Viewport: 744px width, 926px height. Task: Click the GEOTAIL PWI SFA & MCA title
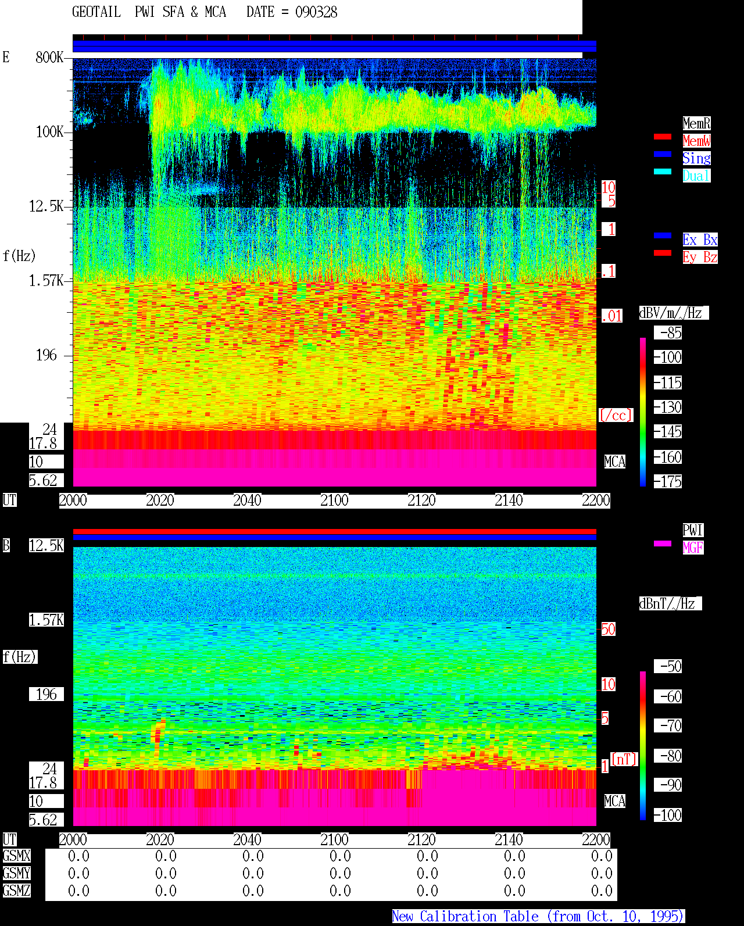[149, 12]
